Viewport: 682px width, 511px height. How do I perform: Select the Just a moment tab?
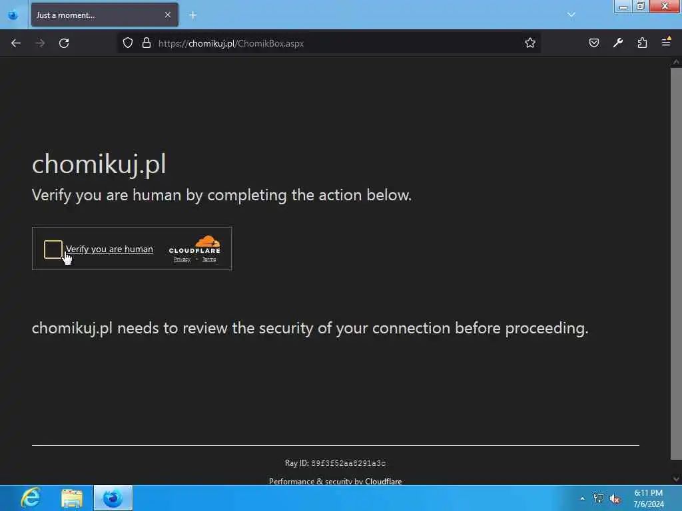[x=105, y=15]
